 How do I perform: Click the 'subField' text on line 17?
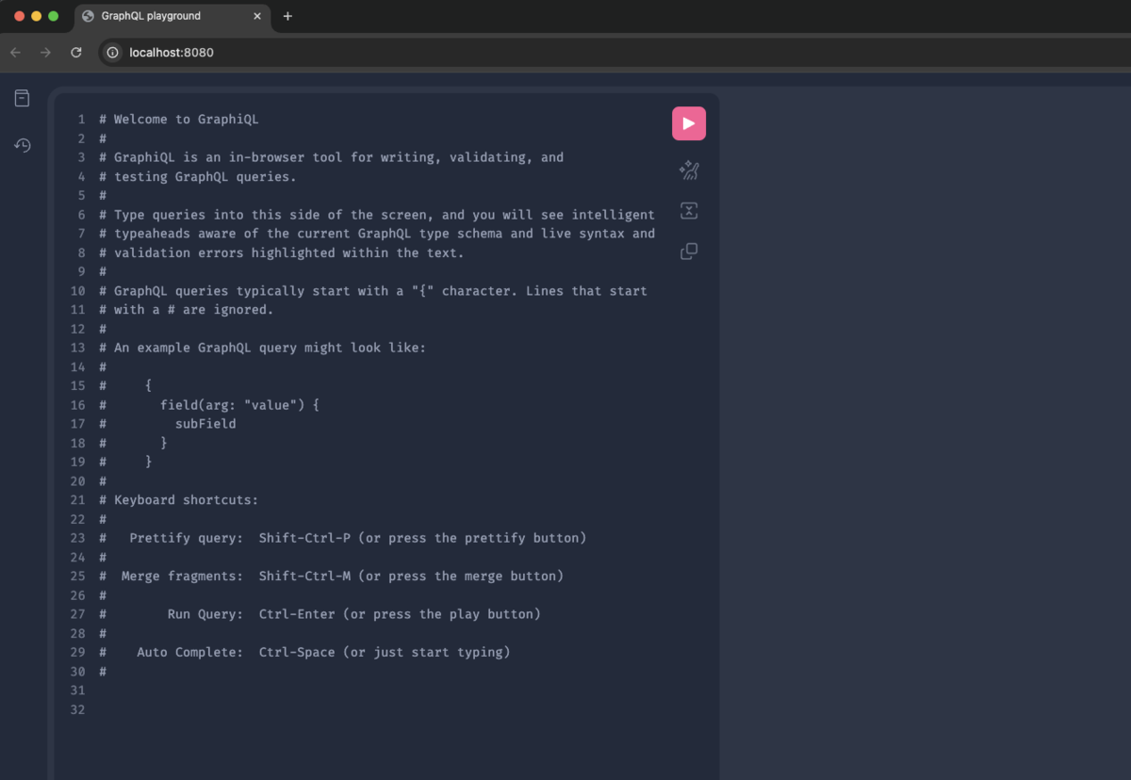coord(205,424)
